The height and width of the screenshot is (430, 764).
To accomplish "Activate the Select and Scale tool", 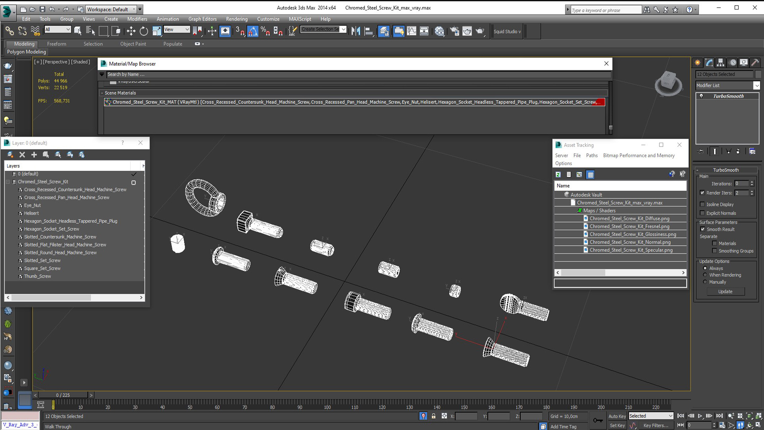I will (x=157, y=31).
